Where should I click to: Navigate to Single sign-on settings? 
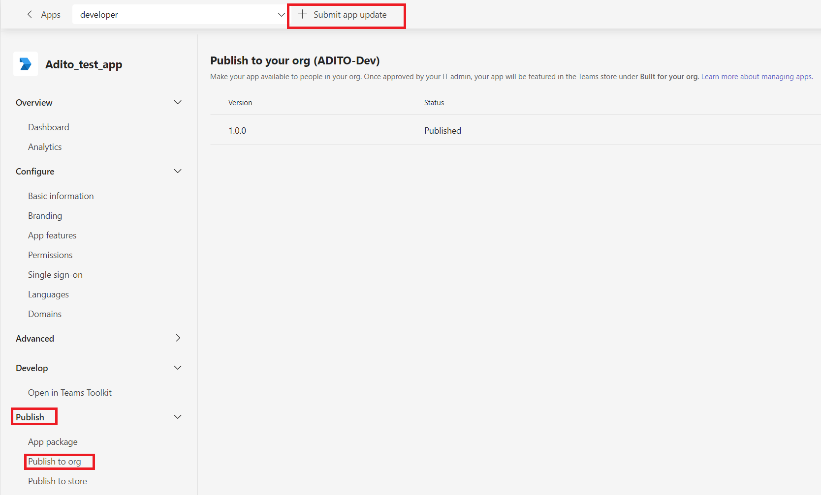55,274
